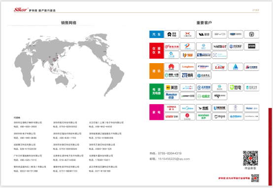The height and width of the screenshot is (188, 273).
Task: Select the mijia logo tile
Action: click(220, 116)
